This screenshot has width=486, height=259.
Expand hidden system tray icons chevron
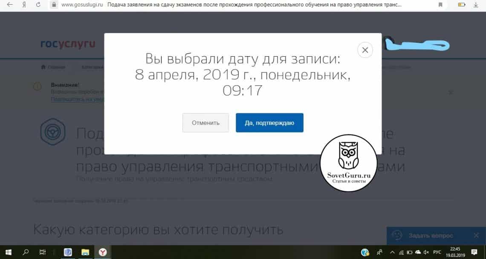[392, 252]
